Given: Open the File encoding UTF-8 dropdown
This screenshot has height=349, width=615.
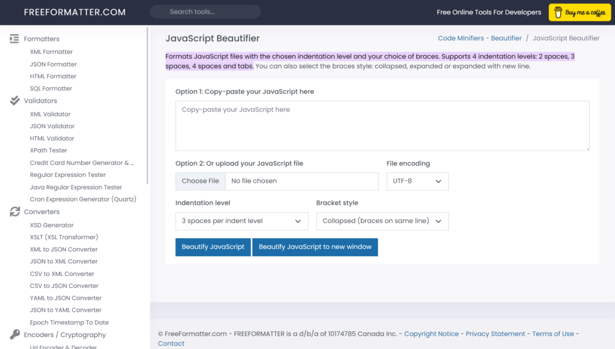Looking at the screenshot, I should pyautogui.click(x=417, y=181).
